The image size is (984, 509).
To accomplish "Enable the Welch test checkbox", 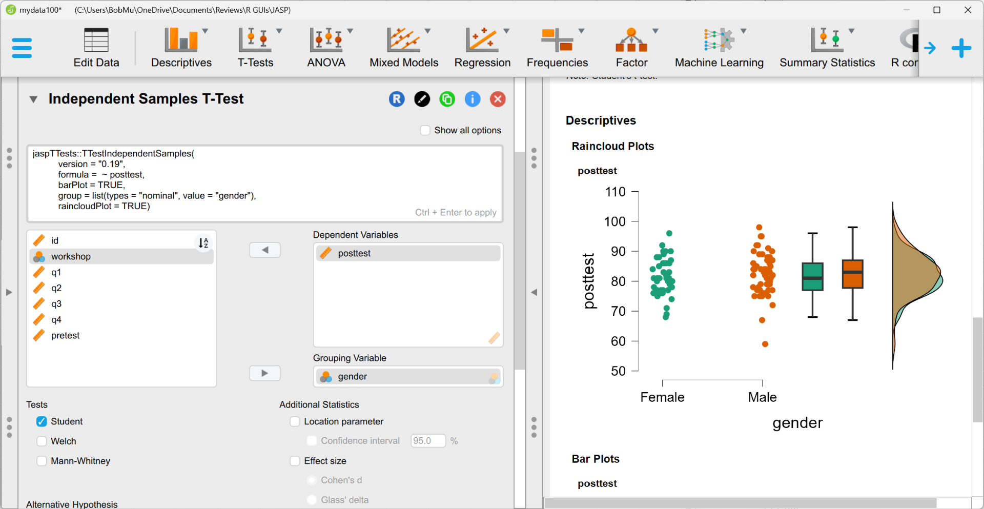I will point(42,441).
